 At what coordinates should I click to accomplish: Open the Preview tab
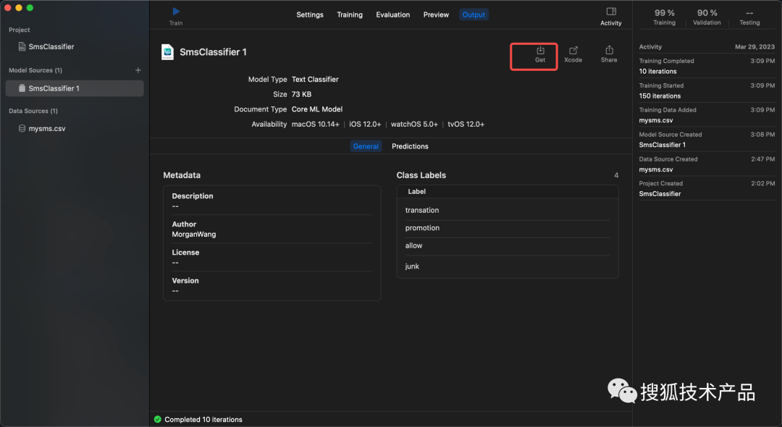coord(436,15)
